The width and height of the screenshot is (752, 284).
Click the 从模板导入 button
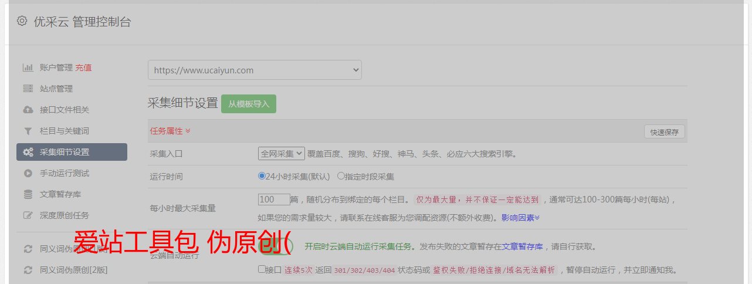(249, 104)
